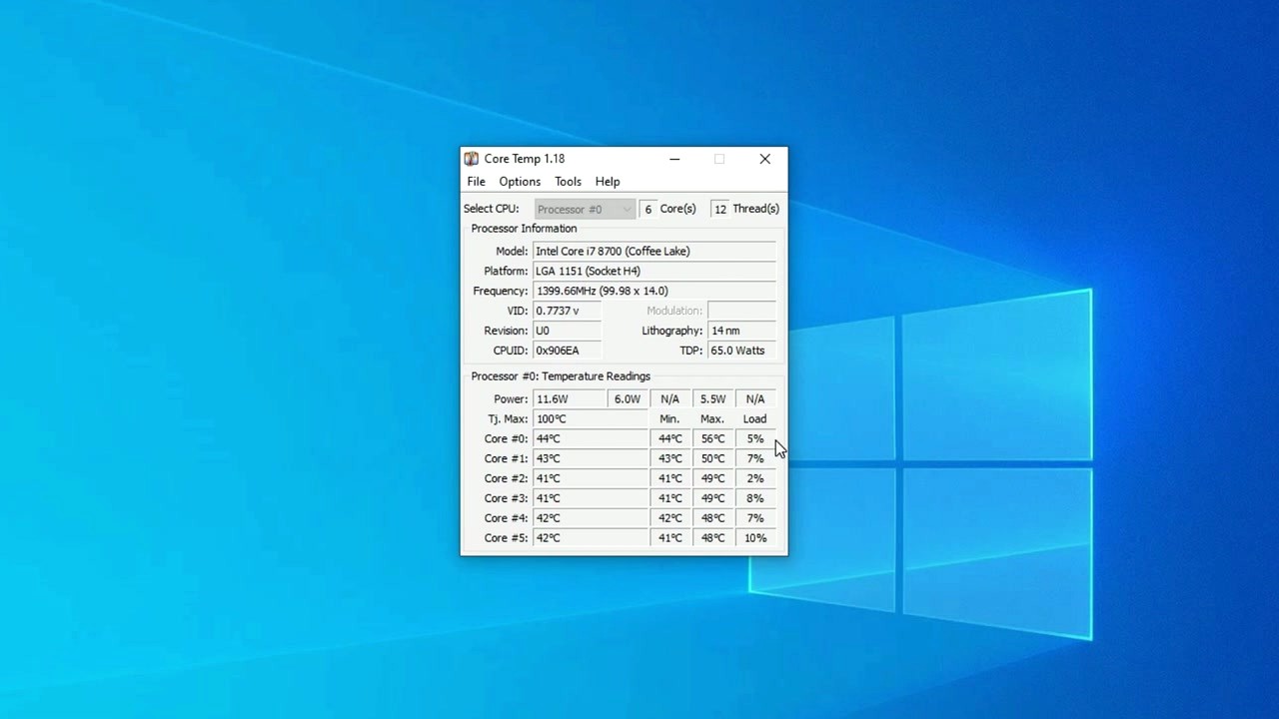Click the Core #0 temperature reading field
Image resolution: width=1279 pixels, height=719 pixels.
[x=590, y=438]
